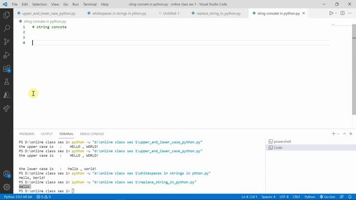The image size is (356, 200).
Task: Open the Source Control view
Action: [x=7, y=42]
